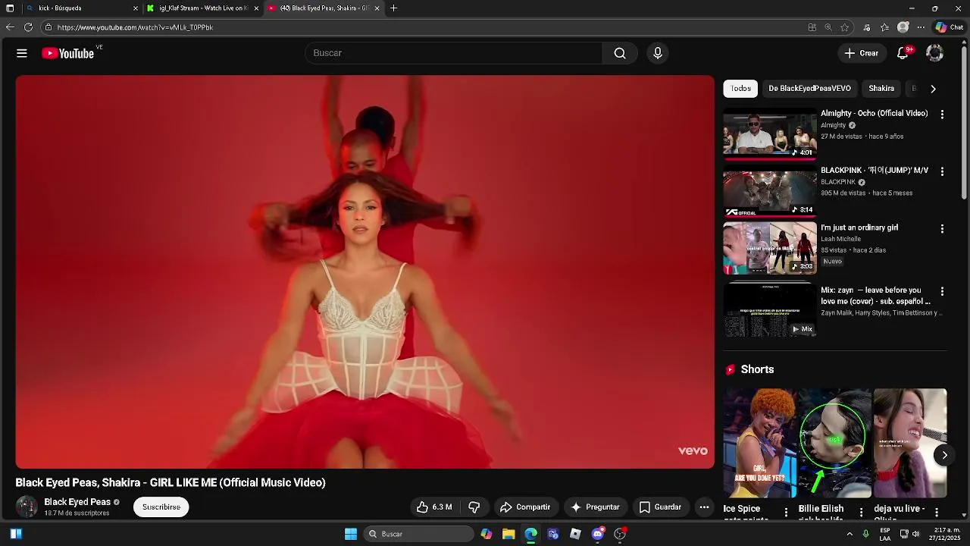Screen dimensions: 970x546
Task: Go back with the browser back arrow
Action: [10, 27]
